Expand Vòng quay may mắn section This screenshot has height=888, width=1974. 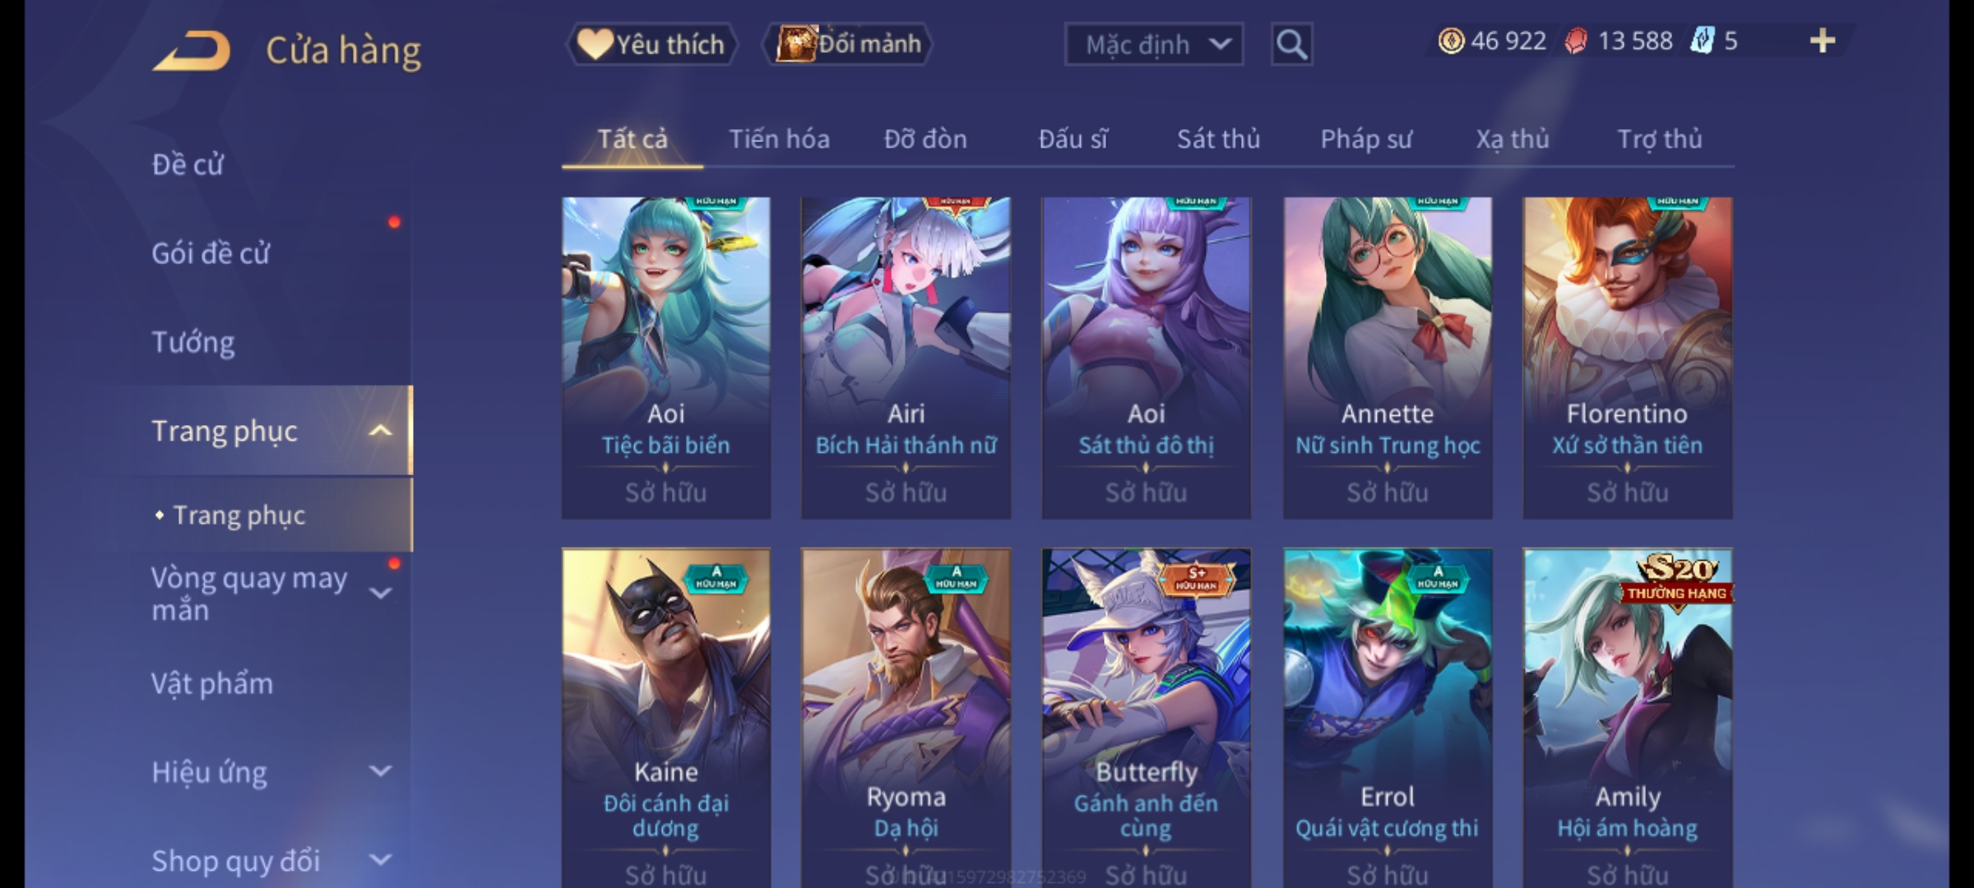380,593
